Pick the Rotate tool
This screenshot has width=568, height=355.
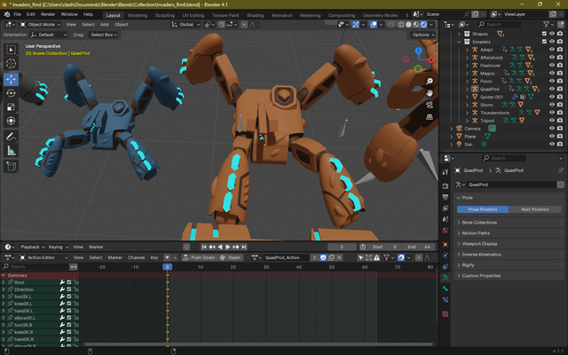(11, 93)
